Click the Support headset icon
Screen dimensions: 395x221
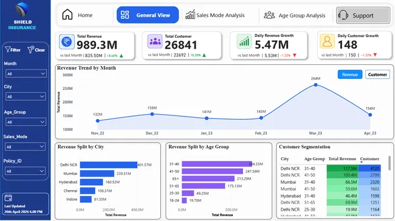(x=343, y=15)
